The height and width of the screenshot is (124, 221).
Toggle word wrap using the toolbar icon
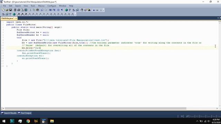tap(58, 10)
